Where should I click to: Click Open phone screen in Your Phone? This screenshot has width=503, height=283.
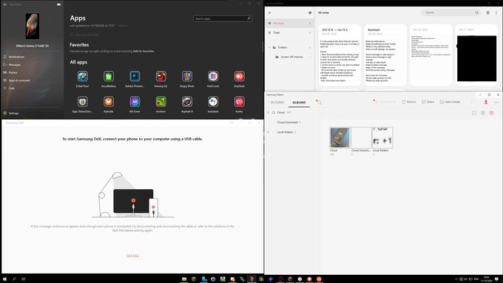[84, 35]
